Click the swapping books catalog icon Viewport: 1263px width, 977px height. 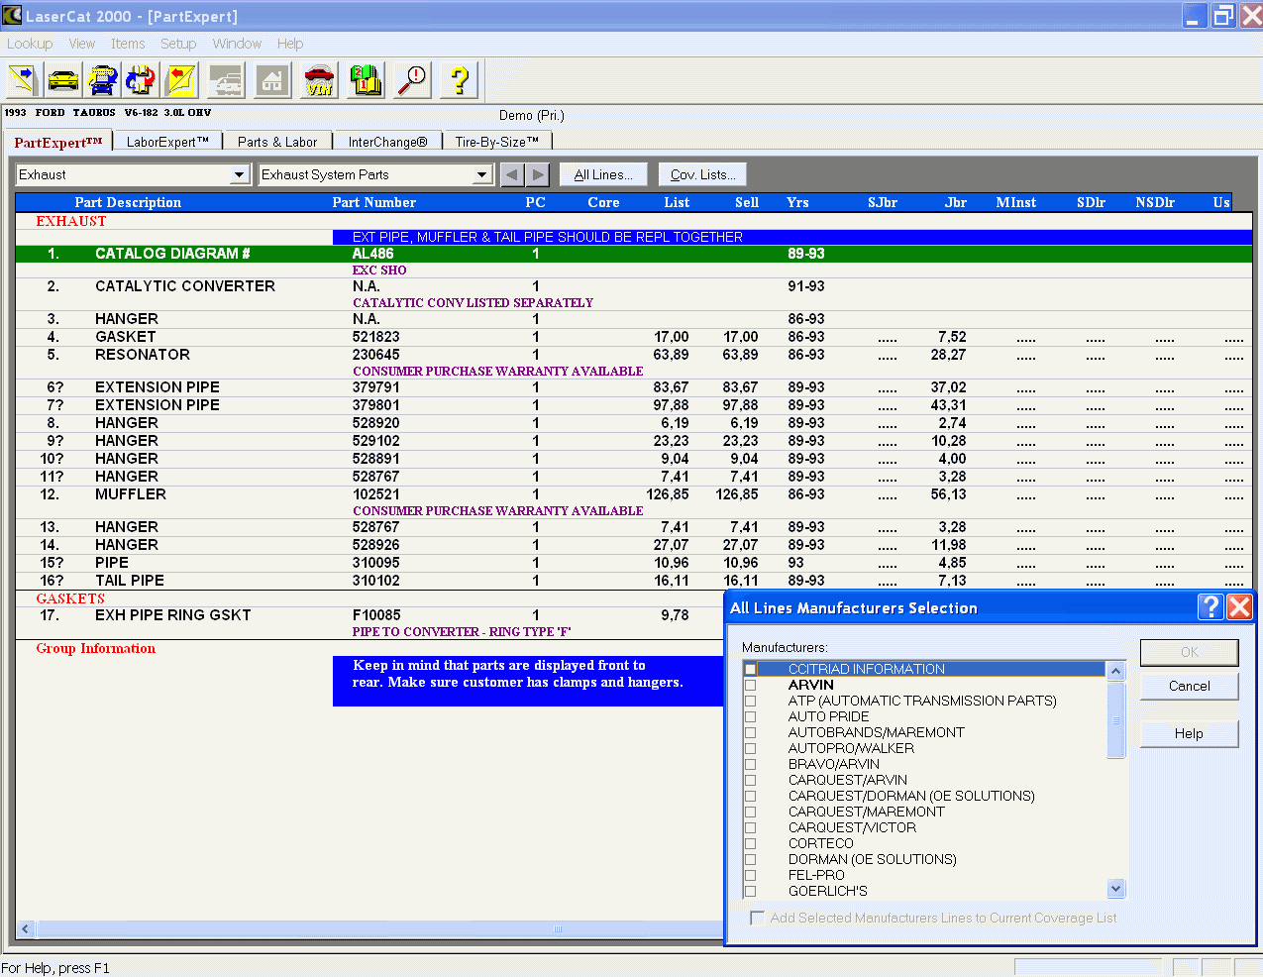(142, 80)
